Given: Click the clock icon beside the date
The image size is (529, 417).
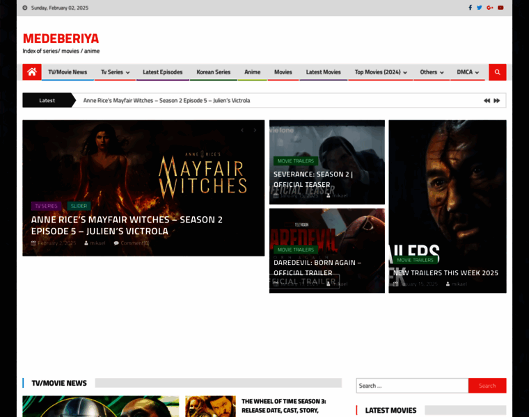Looking at the screenshot, I should (25, 8).
